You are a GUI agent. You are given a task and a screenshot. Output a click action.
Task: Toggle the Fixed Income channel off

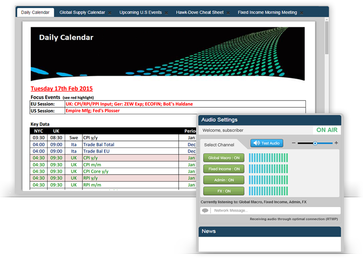pyautogui.click(x=224, y=169)
